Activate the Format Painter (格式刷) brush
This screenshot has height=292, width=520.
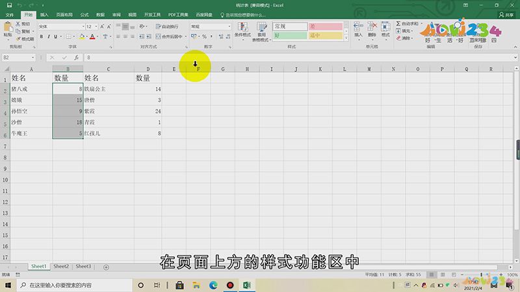tap(18, 39)
